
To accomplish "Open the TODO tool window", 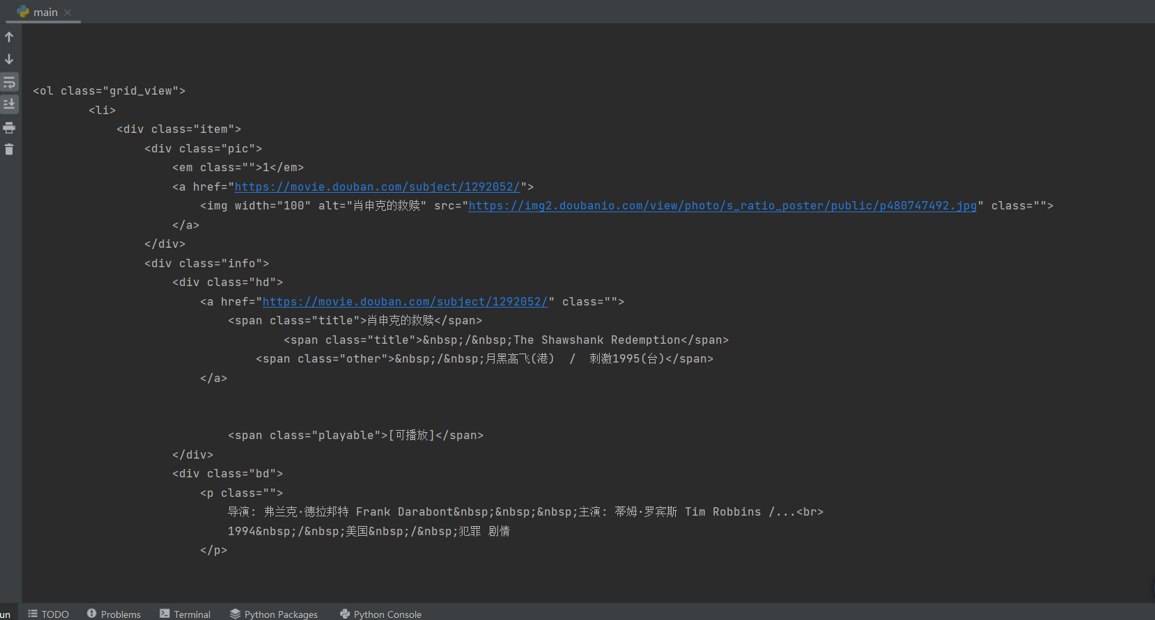I will coord(49,614).
